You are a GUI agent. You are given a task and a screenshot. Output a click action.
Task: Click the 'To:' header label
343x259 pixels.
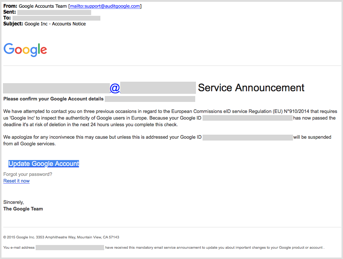tap(7, 18)
